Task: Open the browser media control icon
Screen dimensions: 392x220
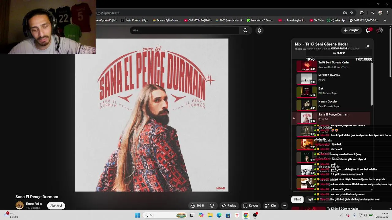Action: click(x=373, y=13)
